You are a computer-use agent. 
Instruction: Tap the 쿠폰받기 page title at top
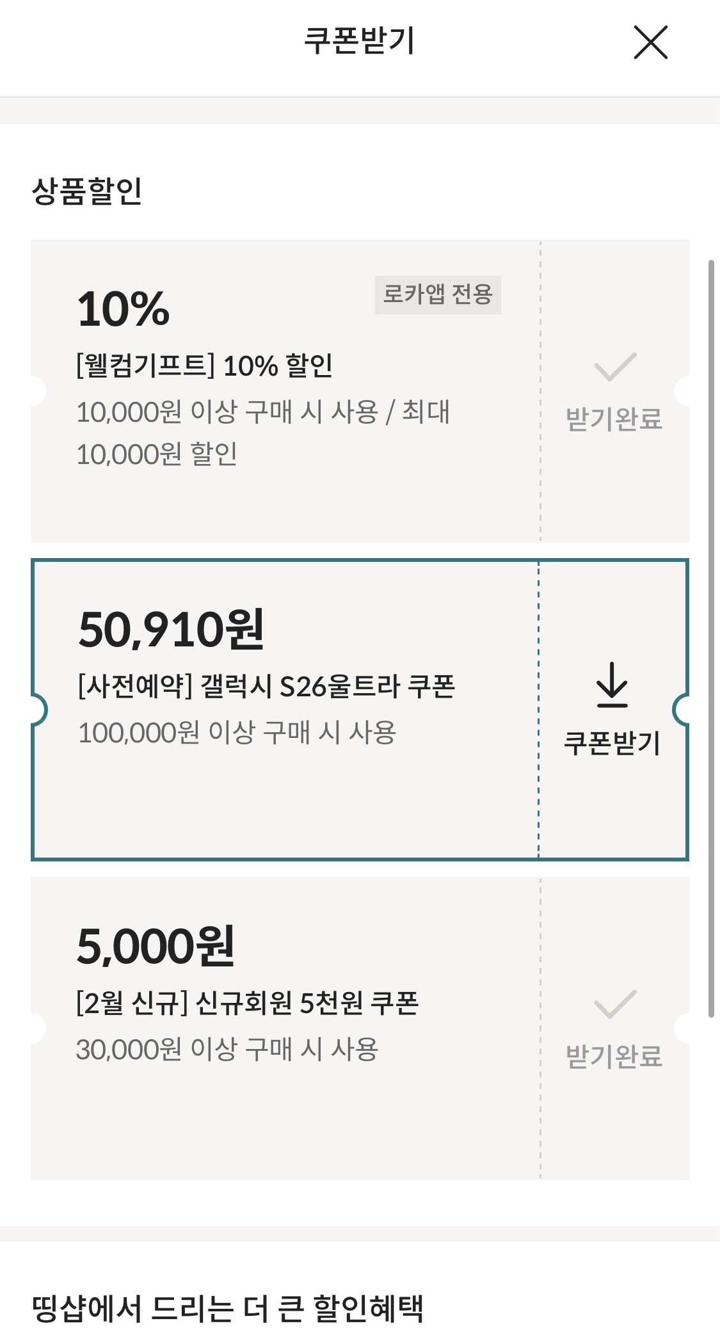pos(359,41)
